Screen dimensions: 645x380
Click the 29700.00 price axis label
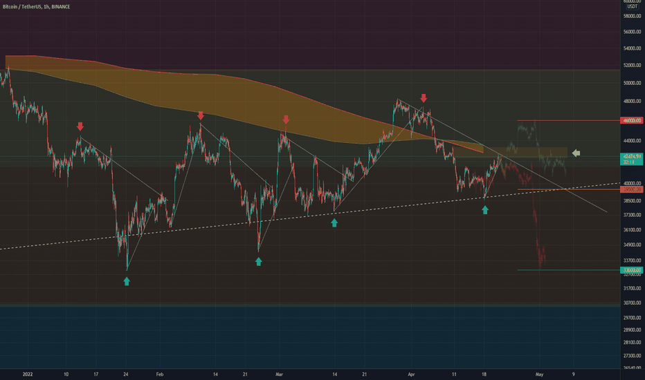[x=633, y=318]
